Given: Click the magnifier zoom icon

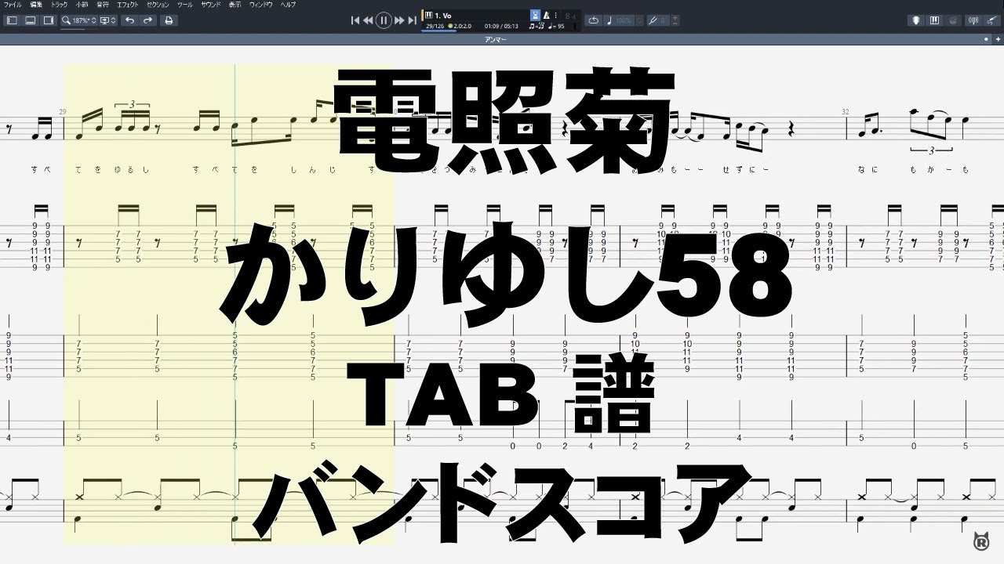Looking at the screenshot, I should pos(67,20).
